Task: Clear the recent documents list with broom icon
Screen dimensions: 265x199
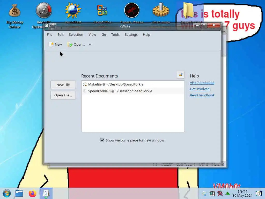Action: click(x=181, y=75)
